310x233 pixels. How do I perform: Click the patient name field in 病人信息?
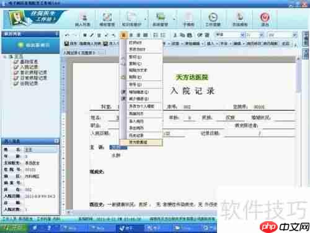pos(40,150)
